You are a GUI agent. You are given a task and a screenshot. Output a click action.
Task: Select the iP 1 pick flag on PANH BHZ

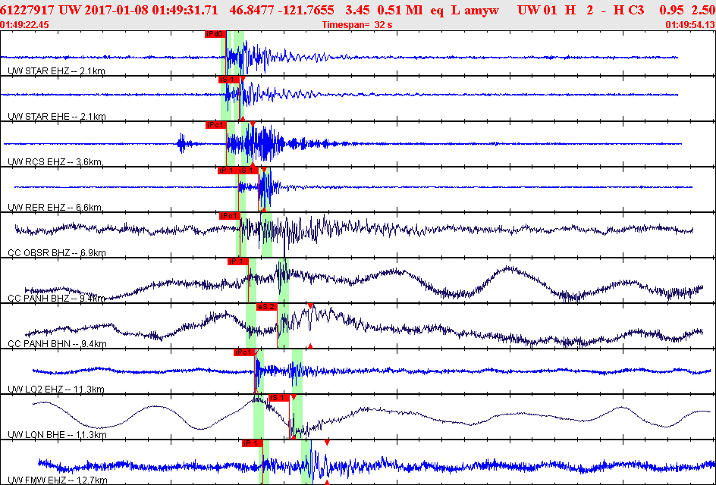click(238, 261)
